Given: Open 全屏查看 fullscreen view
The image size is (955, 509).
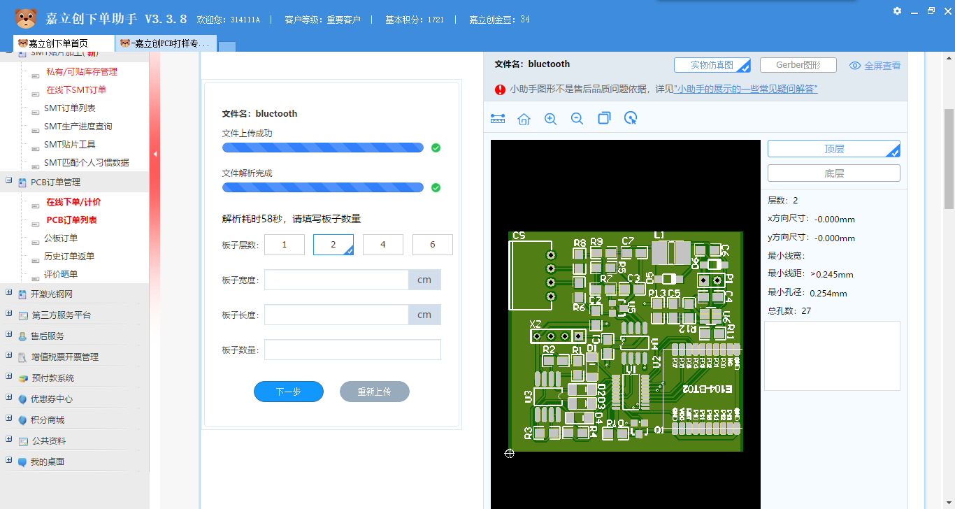Looking at the screenshot, I should [875, 66].
